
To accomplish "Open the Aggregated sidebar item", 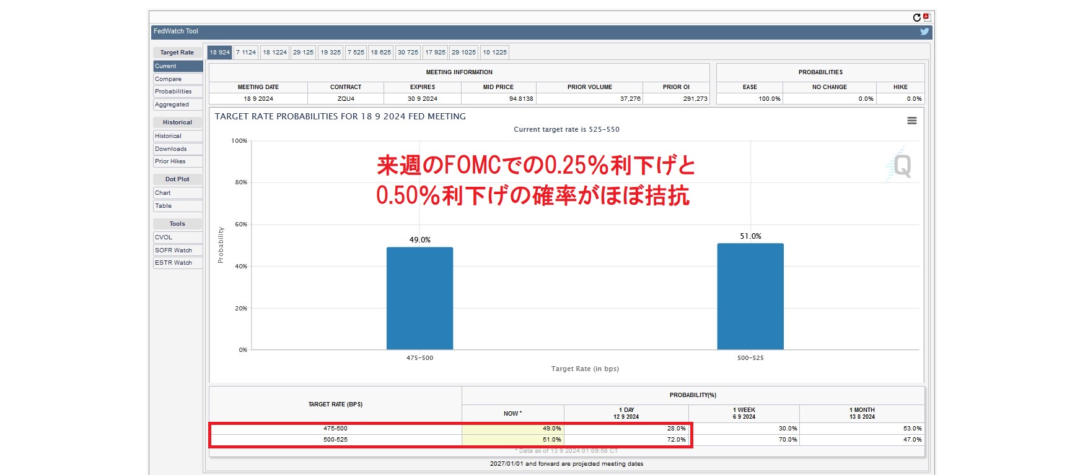I will (178, 105).
